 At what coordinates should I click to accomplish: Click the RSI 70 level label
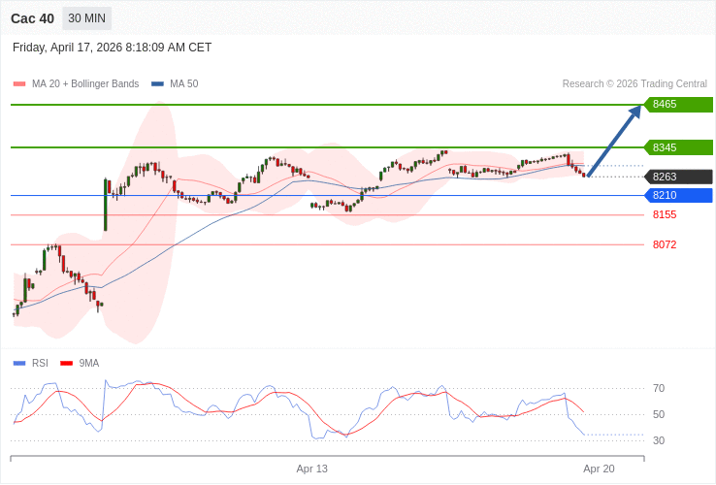pos(659,388)
